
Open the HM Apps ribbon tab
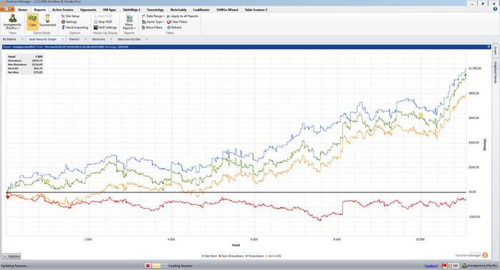[109, 10]
